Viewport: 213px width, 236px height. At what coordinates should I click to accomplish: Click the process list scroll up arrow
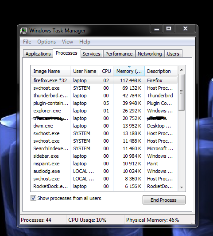click(182, 70)
